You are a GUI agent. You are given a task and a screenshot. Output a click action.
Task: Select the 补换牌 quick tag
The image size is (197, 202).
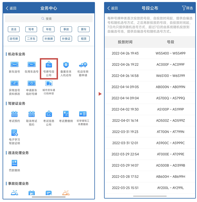tap(49, 39)
